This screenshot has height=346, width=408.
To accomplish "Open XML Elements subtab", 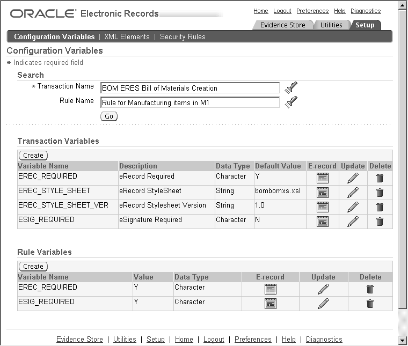I will (x=127, y=36).
